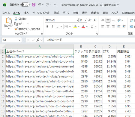Toggle italic formatting
The image size is (135, 117).
click(52, 26)
